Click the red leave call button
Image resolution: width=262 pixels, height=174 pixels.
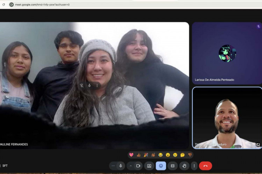pyautogui.click(x=205, y=166)
